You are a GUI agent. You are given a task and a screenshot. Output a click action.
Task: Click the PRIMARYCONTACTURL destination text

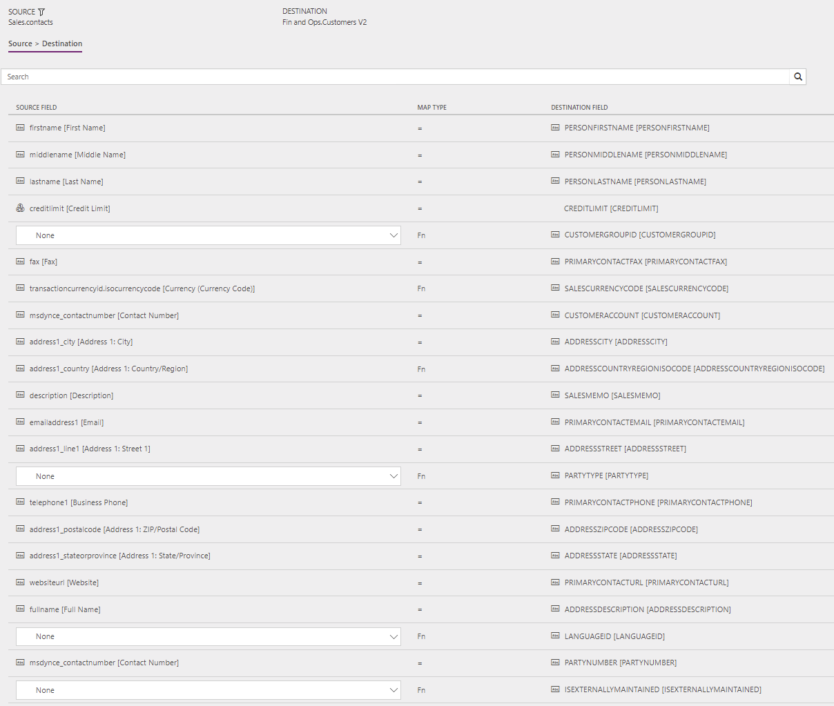click(646, 582)
